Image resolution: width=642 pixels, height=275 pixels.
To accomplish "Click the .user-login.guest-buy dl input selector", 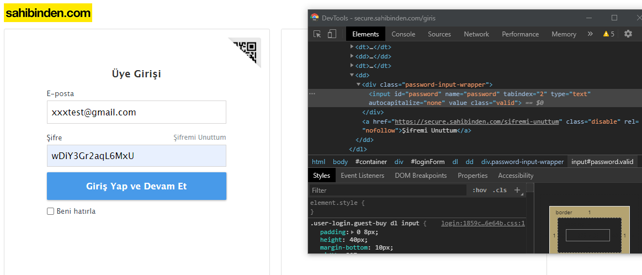I will [366, 223].
